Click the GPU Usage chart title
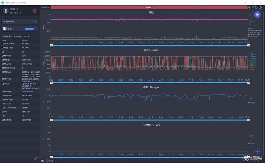This screenshot has height=163, width=265. [151, 87]
